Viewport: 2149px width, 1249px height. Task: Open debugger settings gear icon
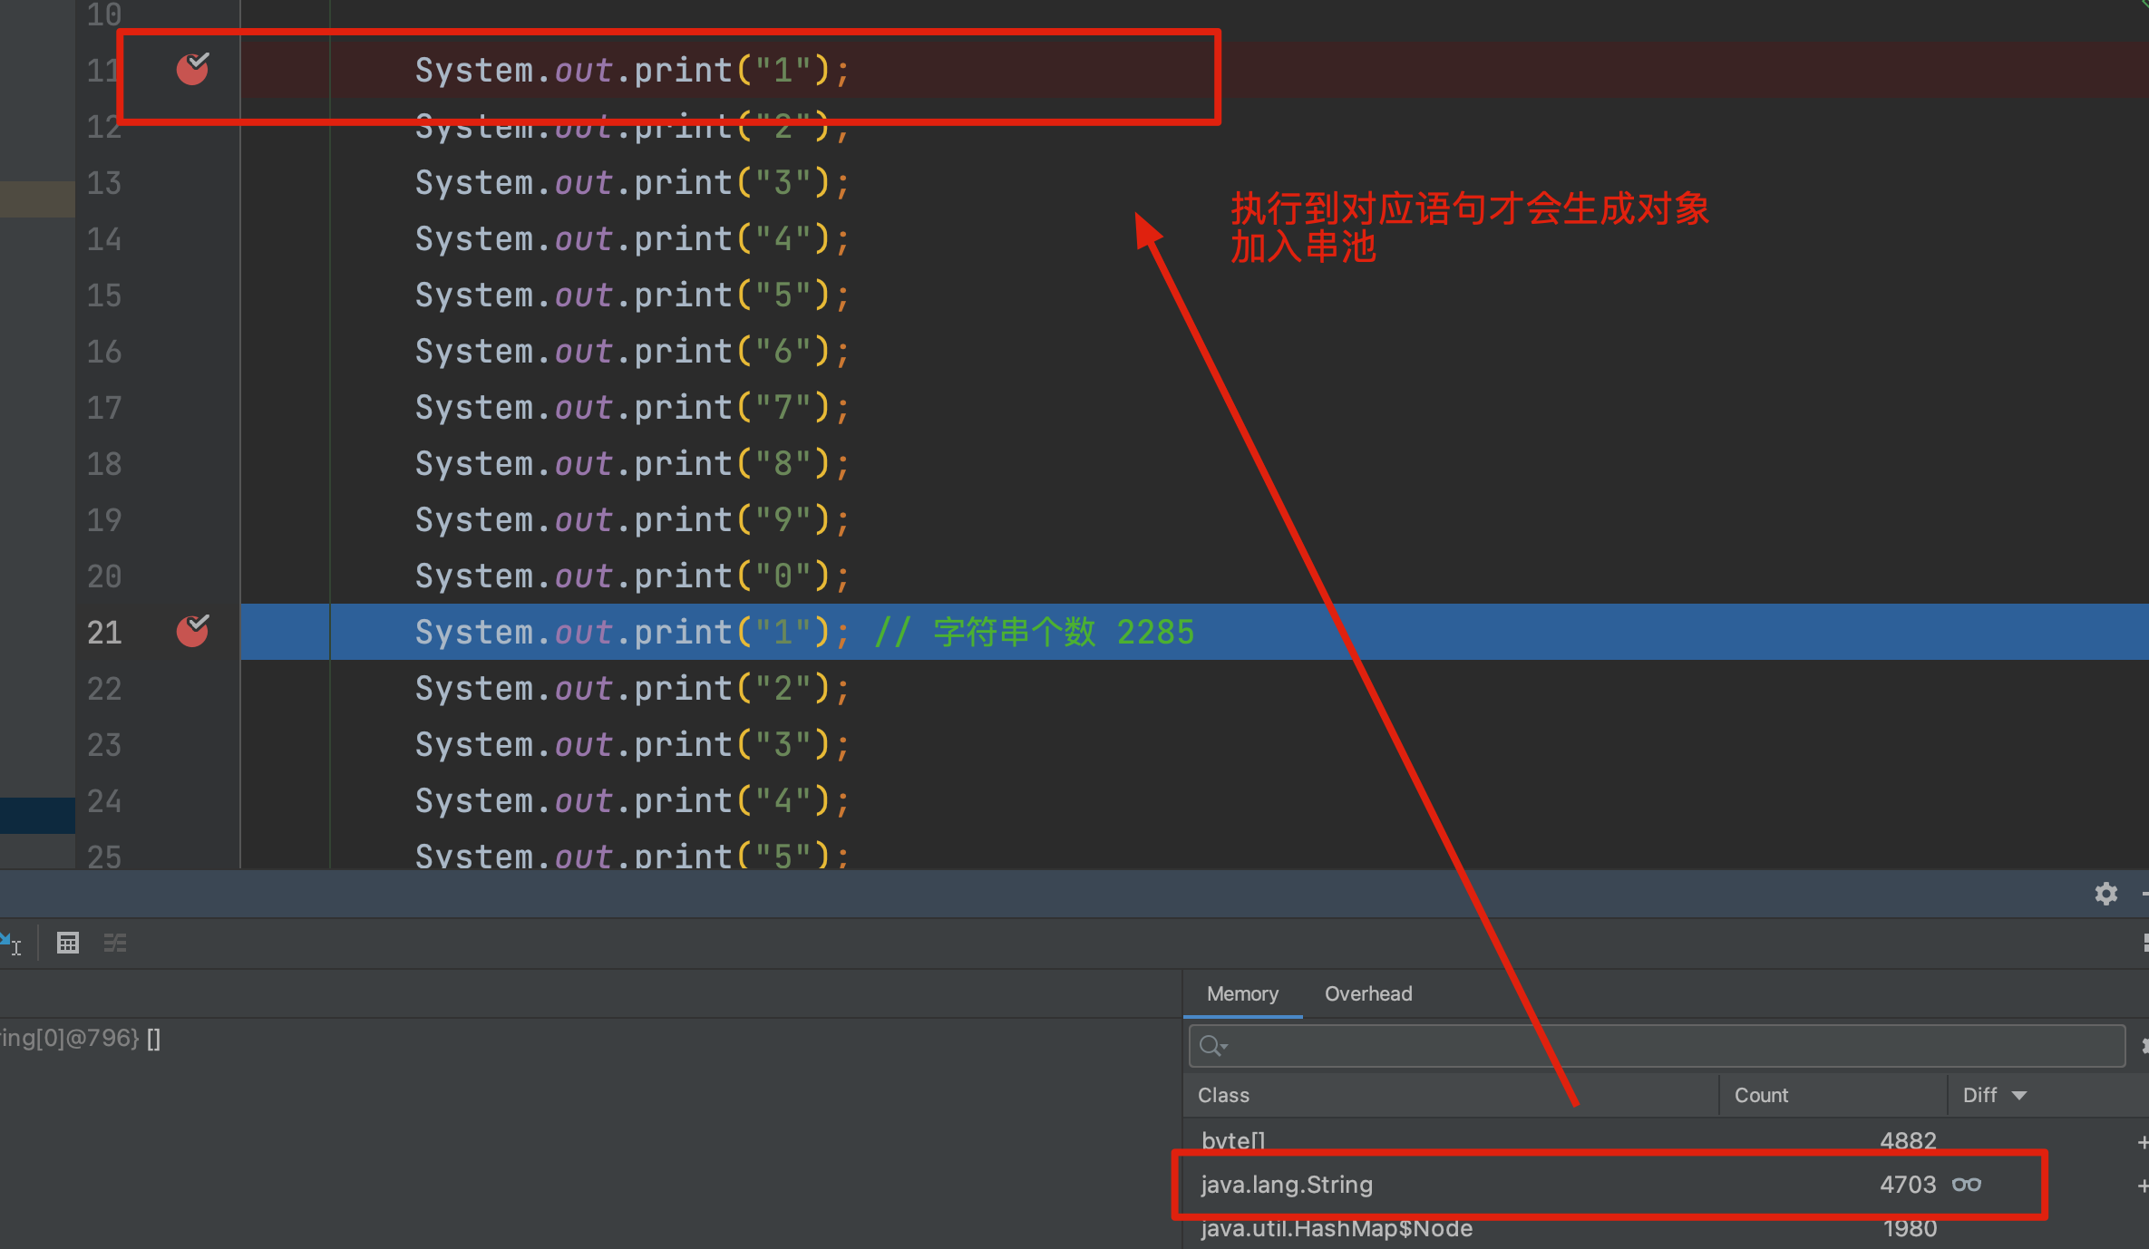pyautogui.click(x=2106, y=894)
